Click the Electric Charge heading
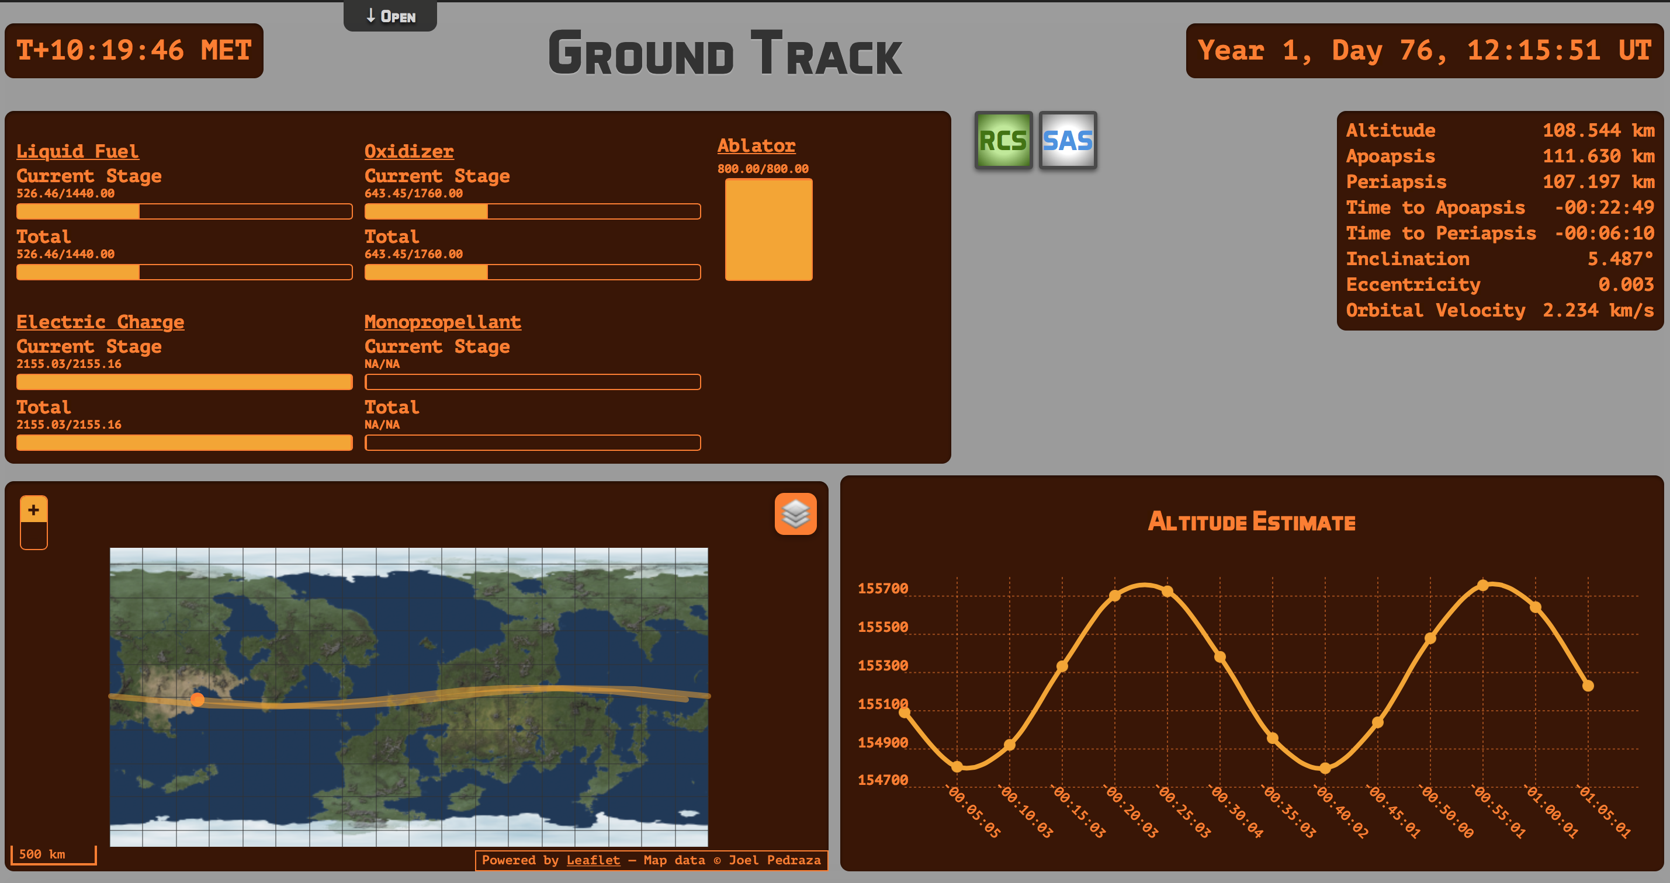The width and height of the screenshot is (1670, 883). [100, 322]
